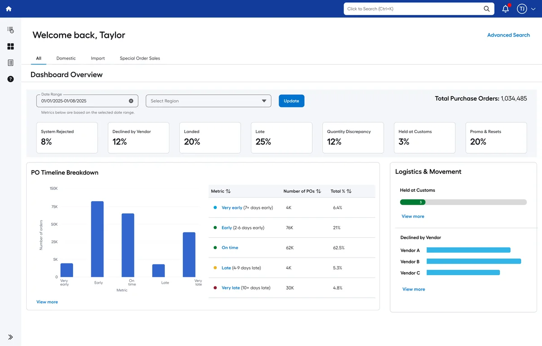542x346 pixels.
Task: Click the Vendor A bar
Action: [x=468, y=250]
